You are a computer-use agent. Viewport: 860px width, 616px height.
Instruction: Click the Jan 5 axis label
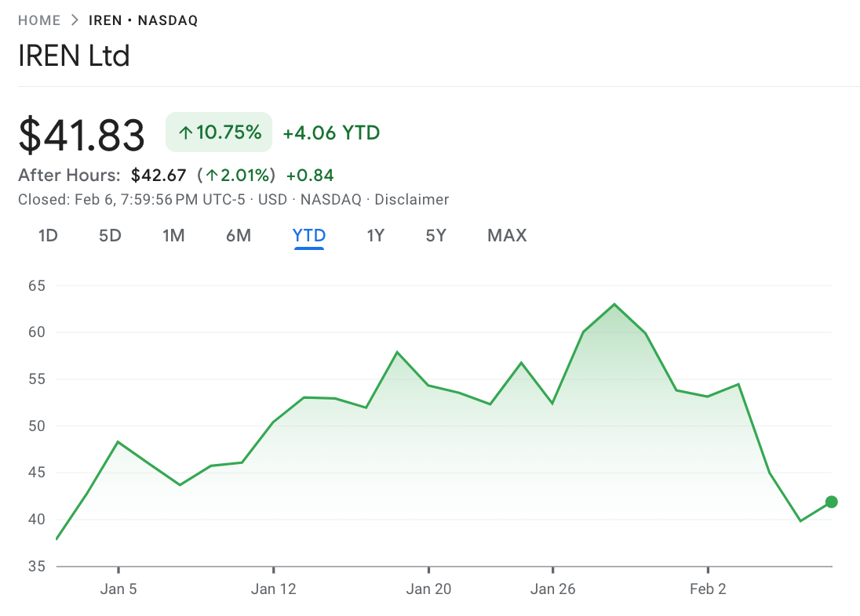pyautogui.click(x=118, y=589)
